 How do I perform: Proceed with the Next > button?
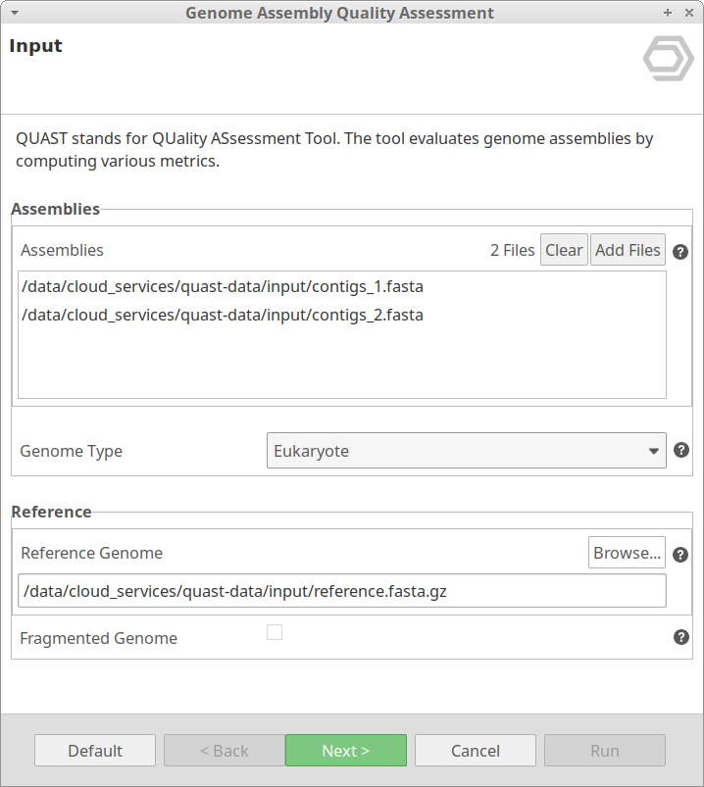point(345,751)
